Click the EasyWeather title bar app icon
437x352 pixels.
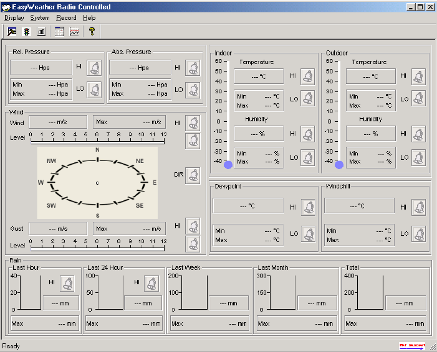tap(6, 7)
